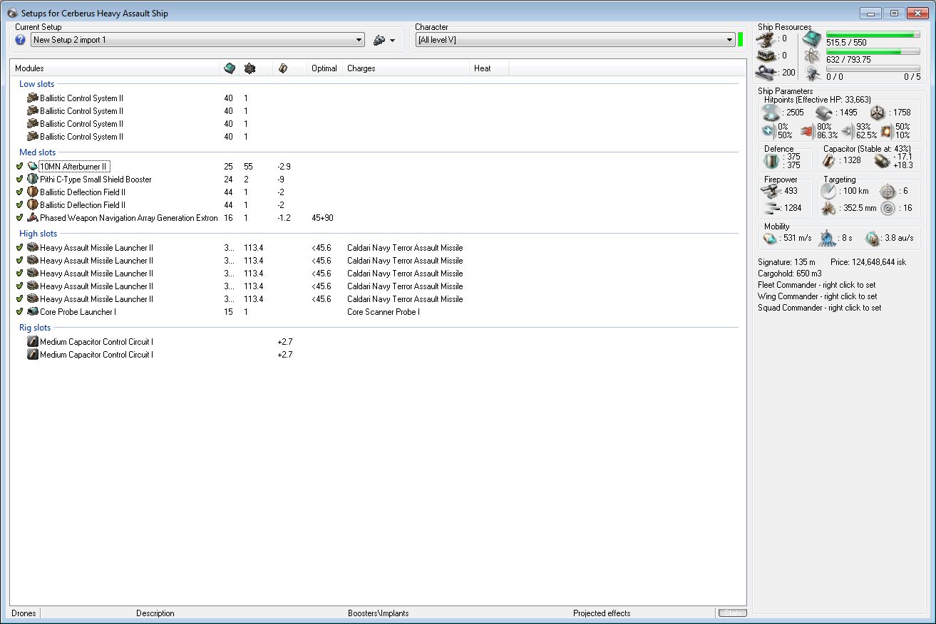Select the 10MN Afterburner II module icon
This screenshot has height=624, width=936.
click(x=32, y=167)
